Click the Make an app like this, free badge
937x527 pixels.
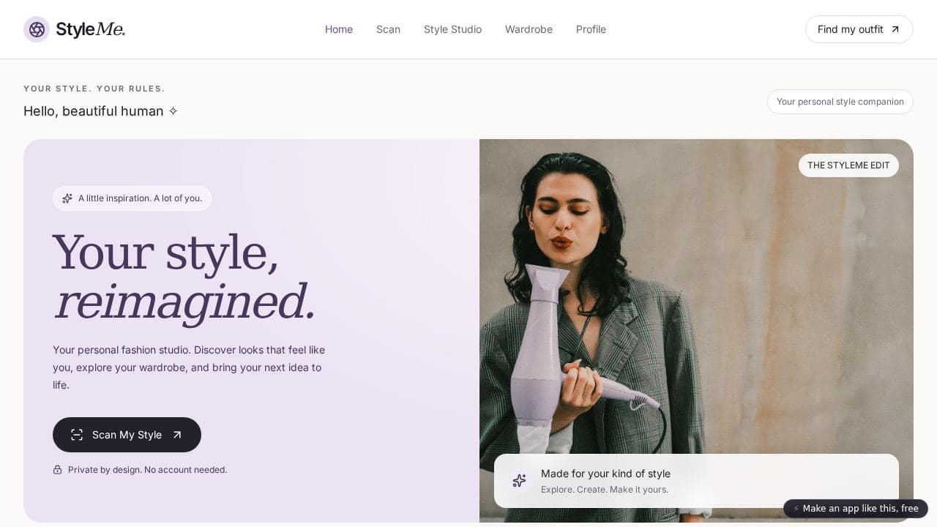click(x=856, y=509)
